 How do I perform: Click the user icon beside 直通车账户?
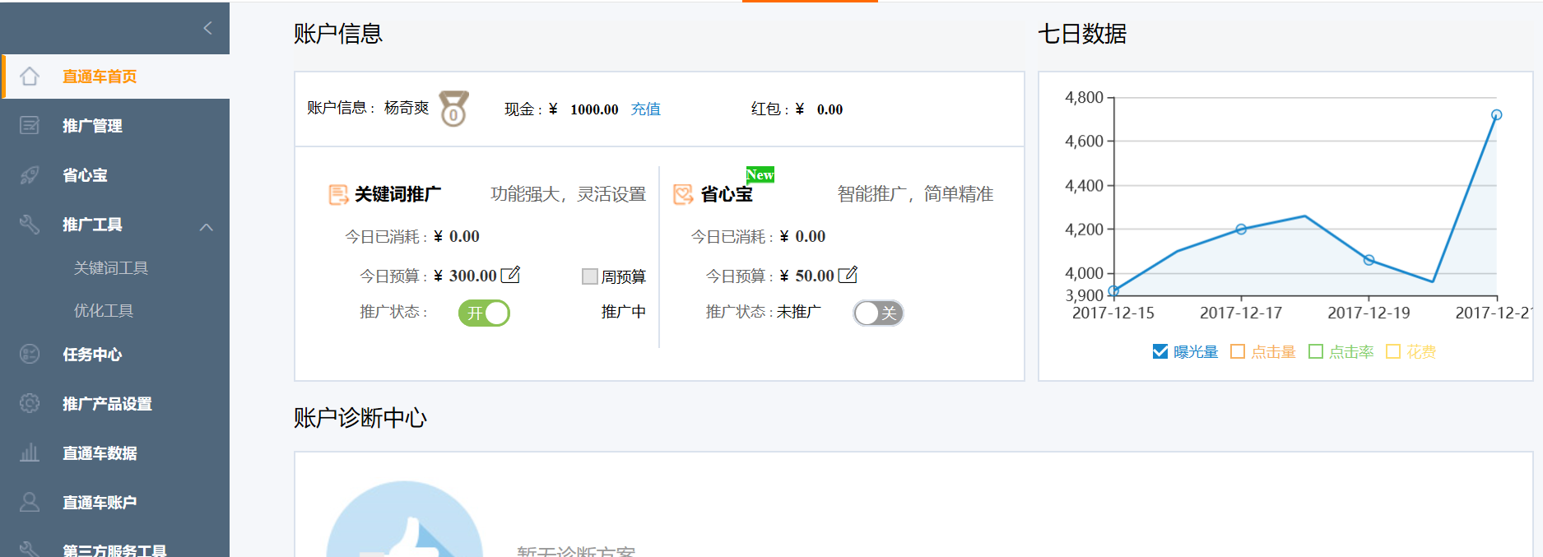[x=30, y=502]
